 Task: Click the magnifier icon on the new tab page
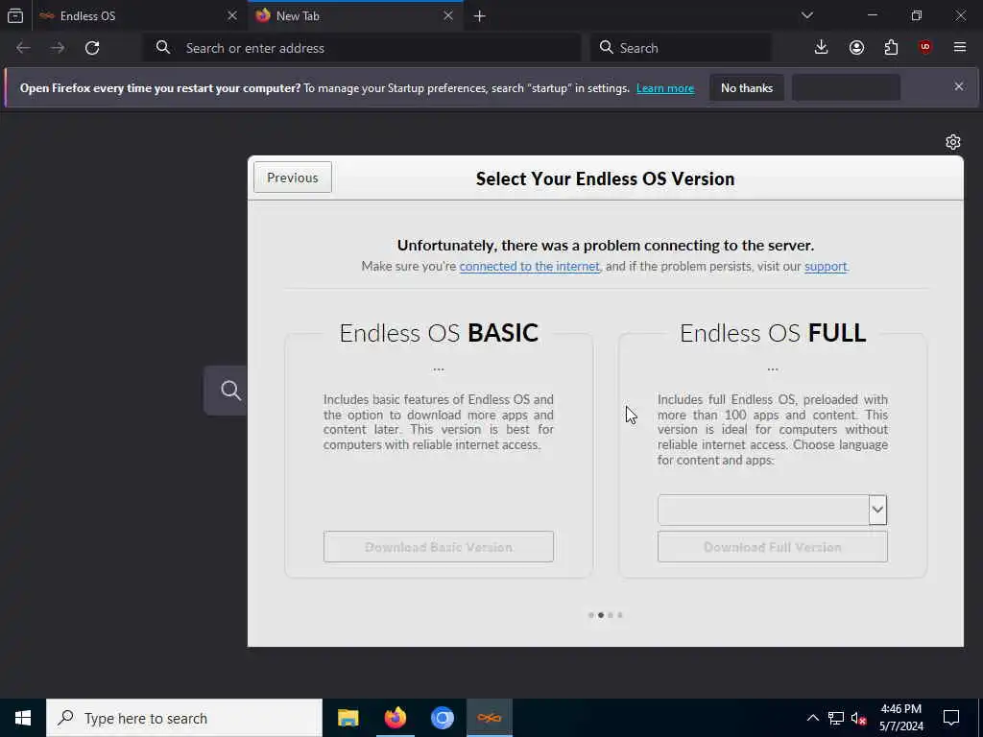tap(230, 391)
